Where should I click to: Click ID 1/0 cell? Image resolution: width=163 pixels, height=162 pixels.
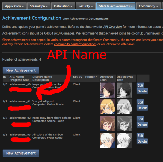(x=5, y=84)
